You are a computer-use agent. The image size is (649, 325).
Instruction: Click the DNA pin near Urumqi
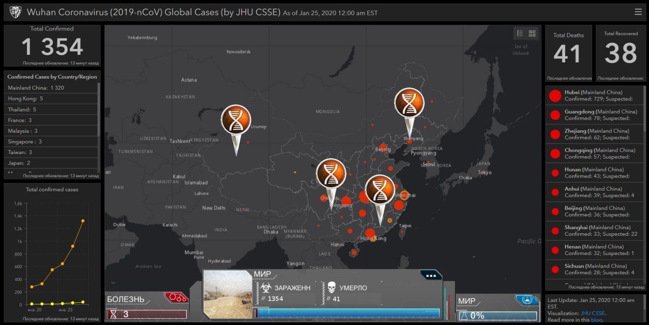pos(236,129)
